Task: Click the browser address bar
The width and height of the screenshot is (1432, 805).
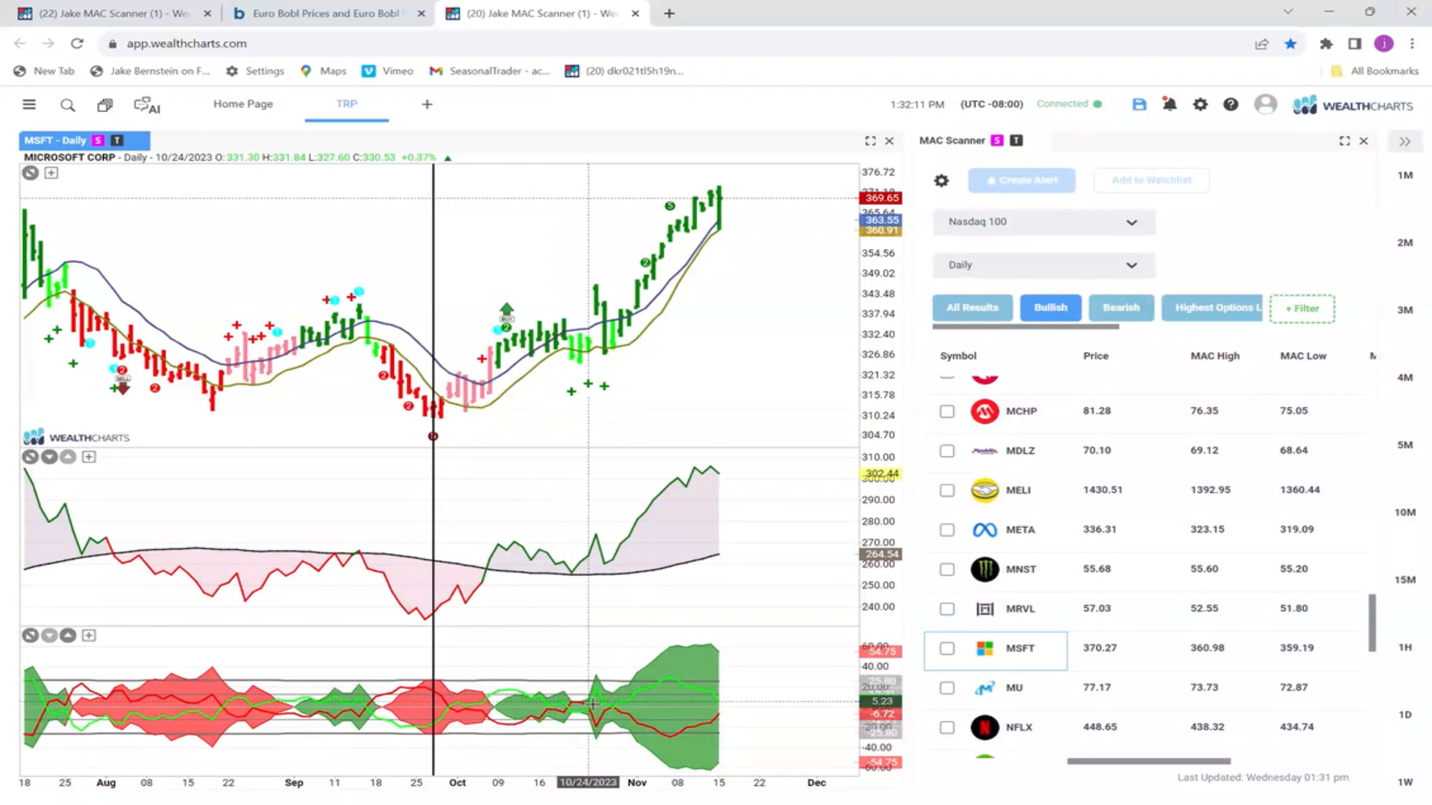Action: point(671,43)
